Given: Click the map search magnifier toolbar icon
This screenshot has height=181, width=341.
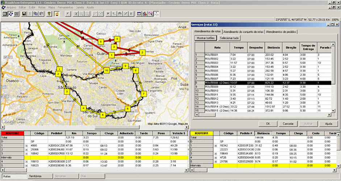Looking at the screenshot, I should (x=150, y=14).
